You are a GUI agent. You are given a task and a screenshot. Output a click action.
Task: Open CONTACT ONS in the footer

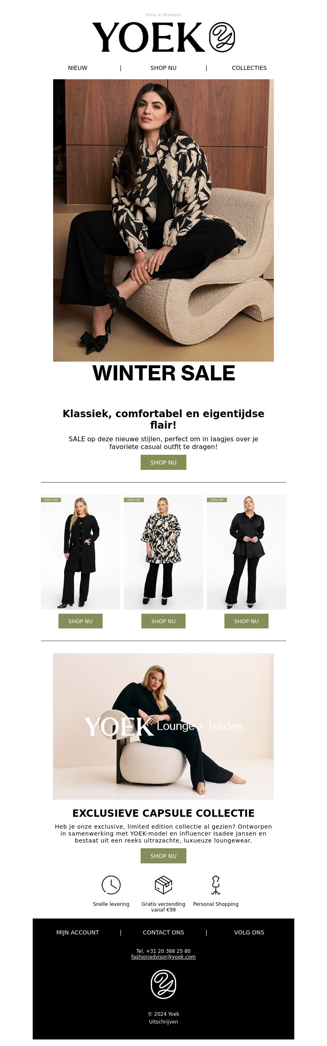coord(163,932)
